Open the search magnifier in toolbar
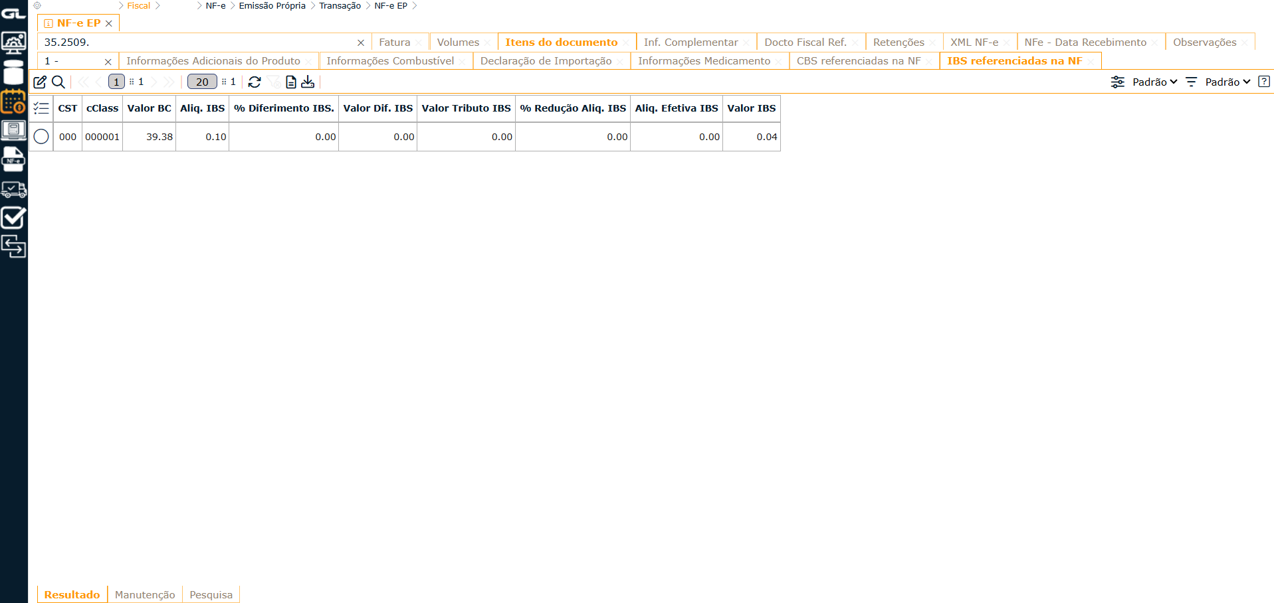The height and width of the screenshot is (603, 1274). pos(58,82)
